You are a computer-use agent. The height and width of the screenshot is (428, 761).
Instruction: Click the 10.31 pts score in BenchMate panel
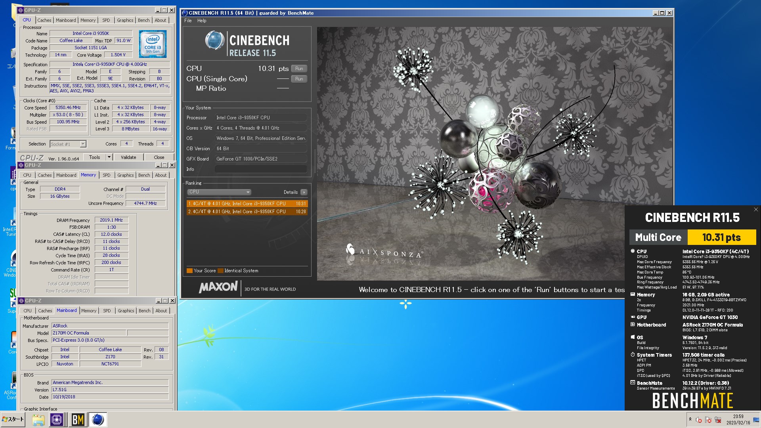click(721, 237)
